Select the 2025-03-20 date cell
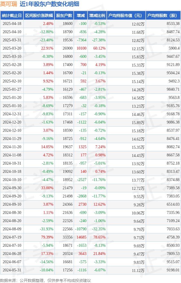181x283 pixels. point(12,48)
